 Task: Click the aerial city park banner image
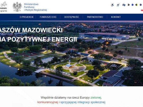(71, 53)
